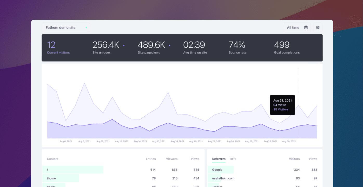Click the Views column header in Content
363x187 pixels.
pos(195,159)
